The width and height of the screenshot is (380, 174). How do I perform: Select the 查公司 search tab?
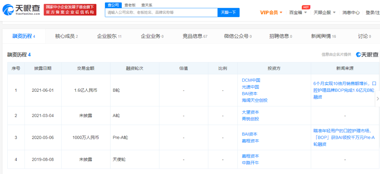(x=113, y=5)
